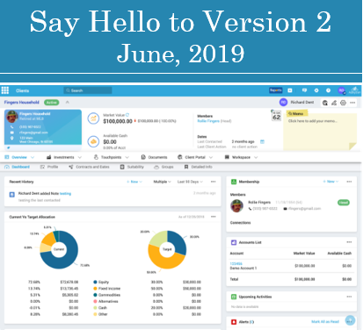Click the Twitter icon on household card

point(8,147)
